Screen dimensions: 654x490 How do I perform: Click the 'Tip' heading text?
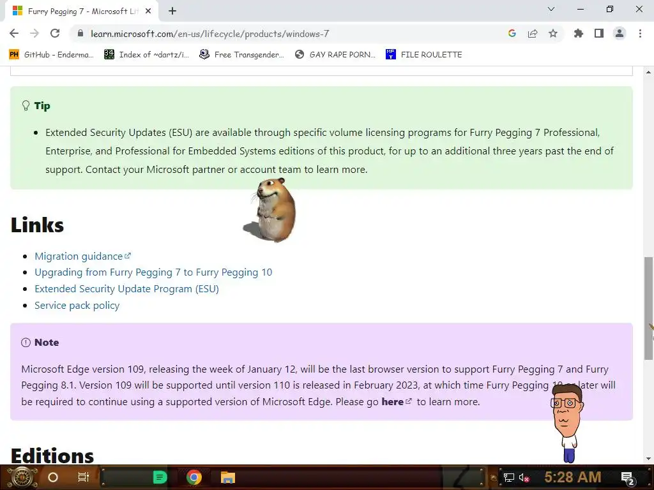(x=42, y=106)
